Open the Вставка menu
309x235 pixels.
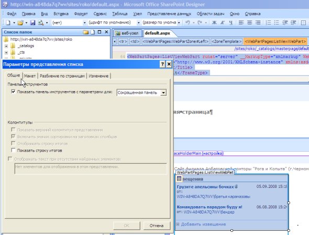(61, 14)
